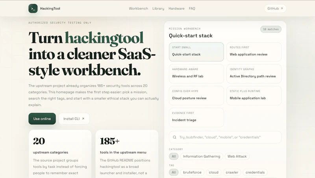
Task: Click the arrow icon beside Install CLI
Action: 83,119
